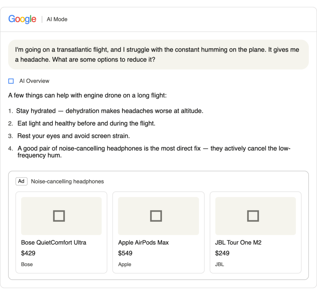The image size is (317, 295).
Task: Click the noise-cancelling headphones suggestion item
Action: (x=154, y=152)
